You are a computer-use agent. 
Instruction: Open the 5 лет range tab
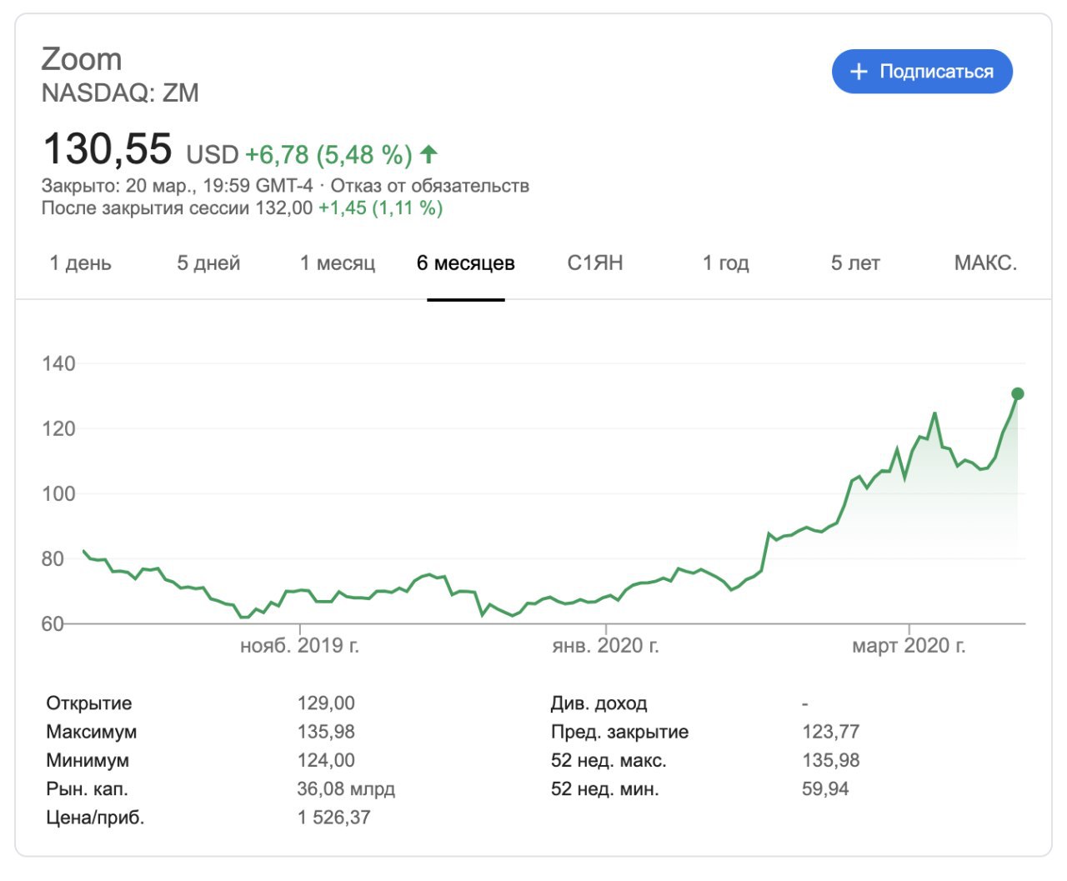(855, 263)
